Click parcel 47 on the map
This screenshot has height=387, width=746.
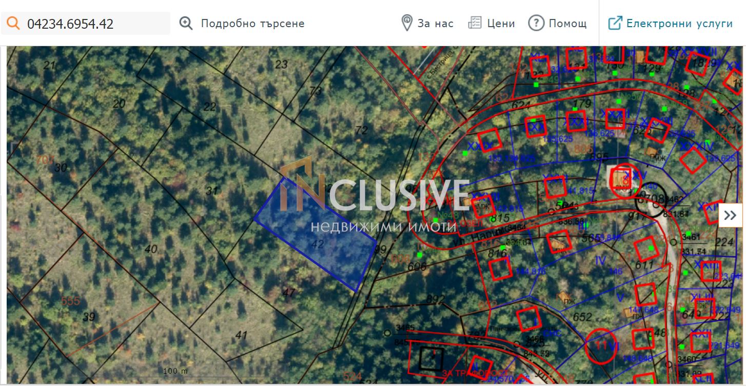(x=289, y=293)
